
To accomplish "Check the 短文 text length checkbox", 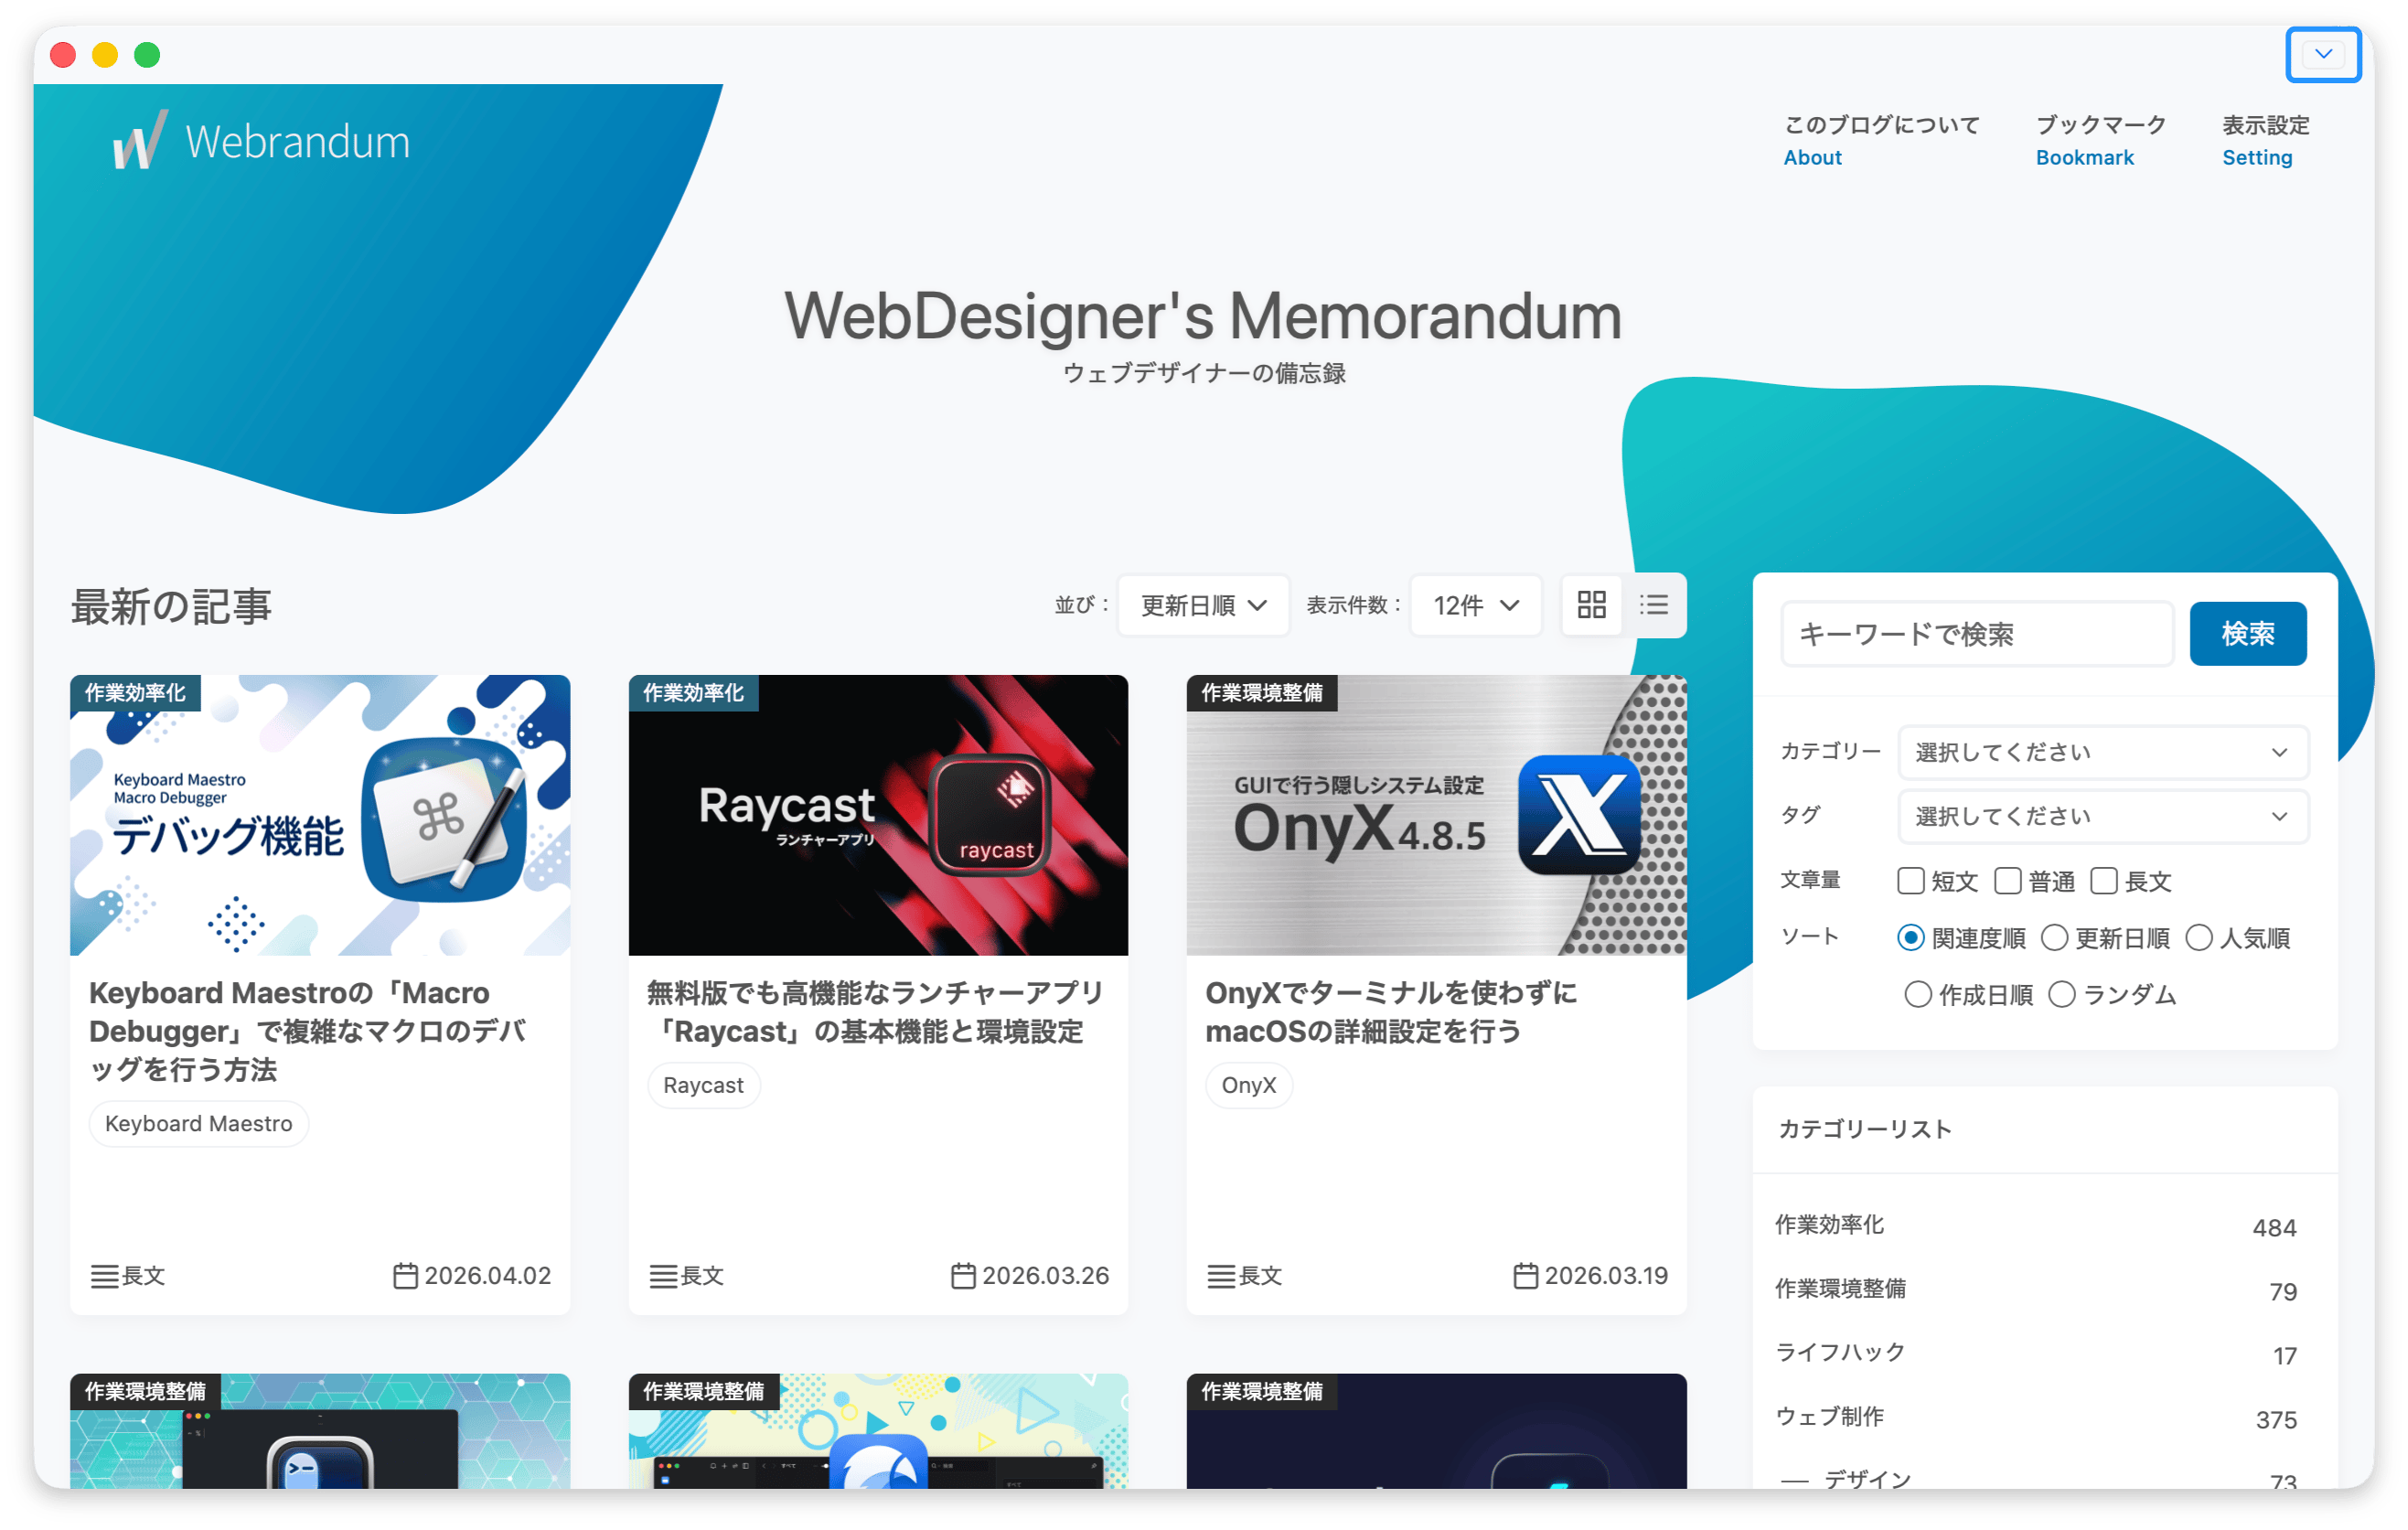I will point(1910,881).
